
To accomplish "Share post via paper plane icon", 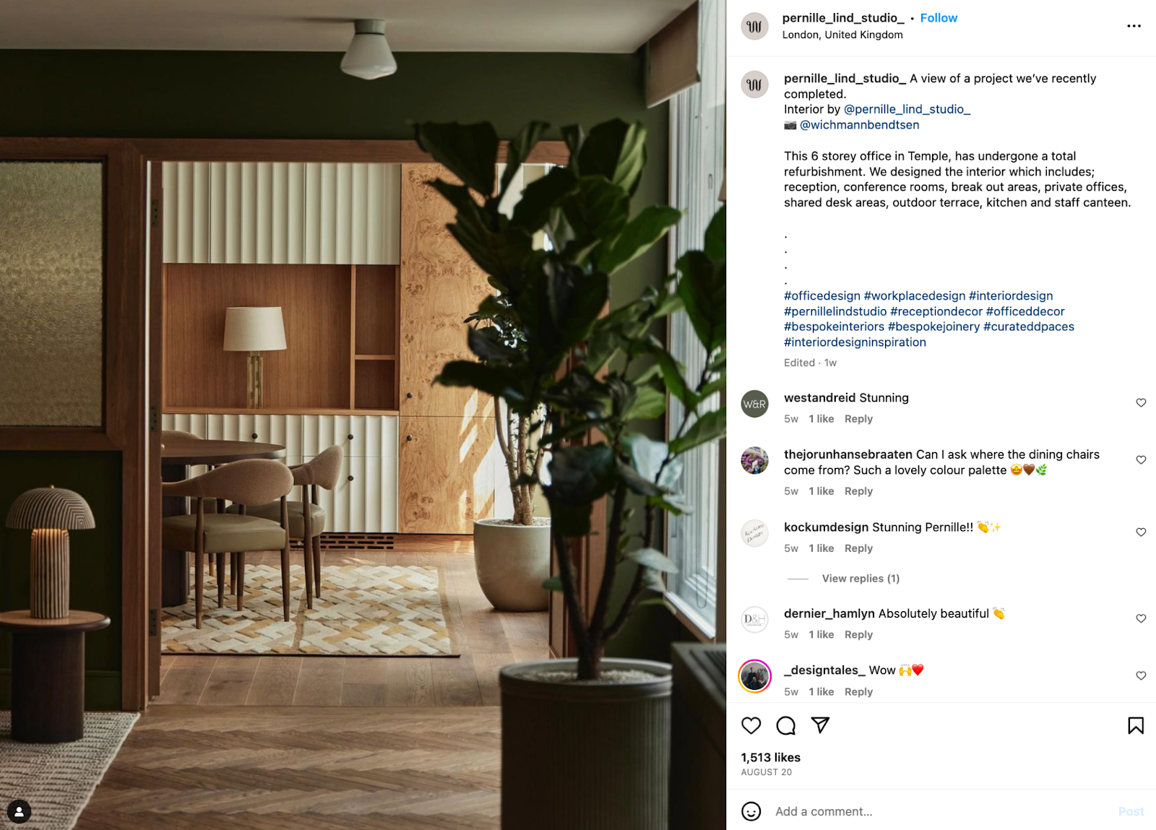I will point(820,725).
